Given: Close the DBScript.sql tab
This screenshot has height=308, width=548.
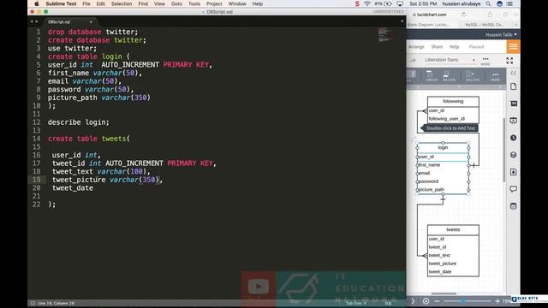Looking at the screenshot, I should 91,22.
